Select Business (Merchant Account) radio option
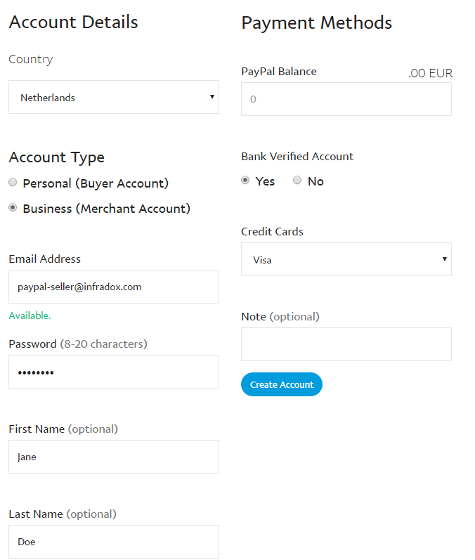The width and height of the screenshot is (475, 560). [x=13, y=207]
